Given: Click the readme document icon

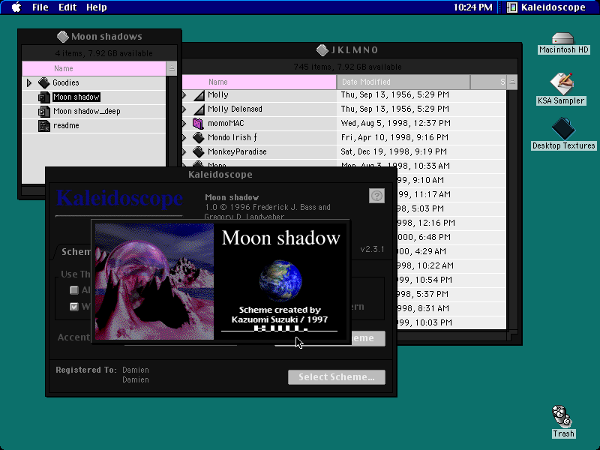Looking at the screenshot, I should point(44,125).
